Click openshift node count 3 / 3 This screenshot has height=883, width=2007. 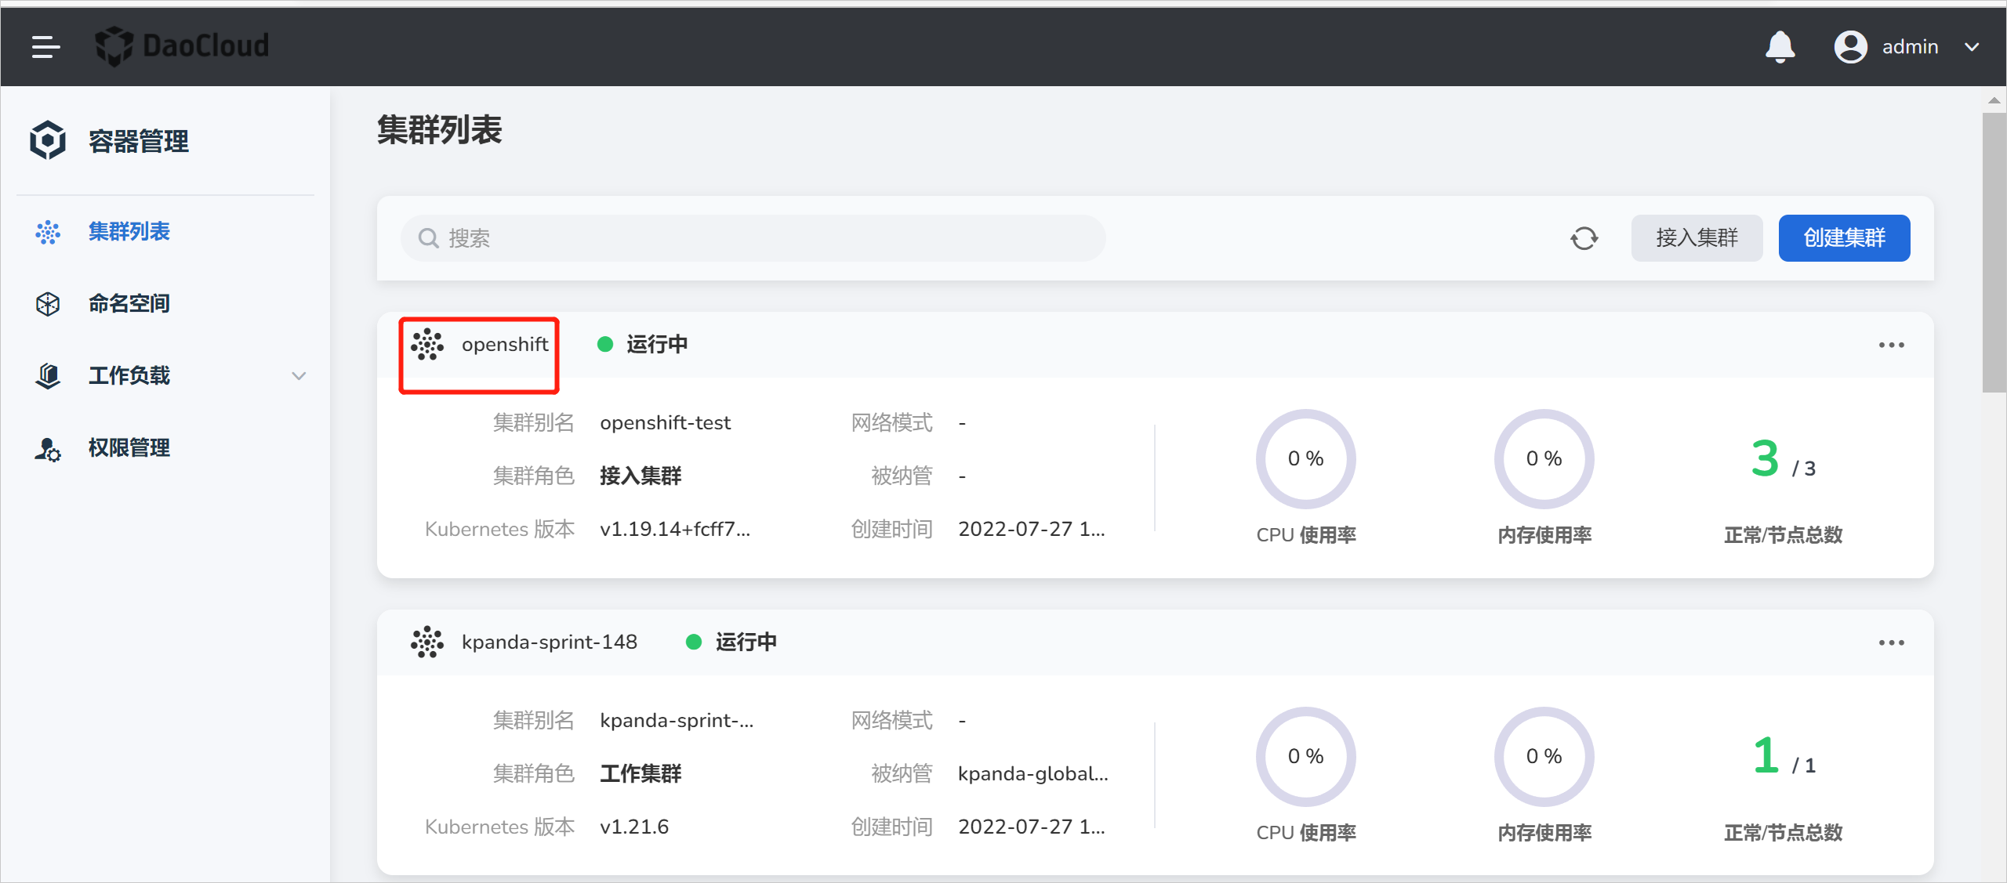(1783, 459)
